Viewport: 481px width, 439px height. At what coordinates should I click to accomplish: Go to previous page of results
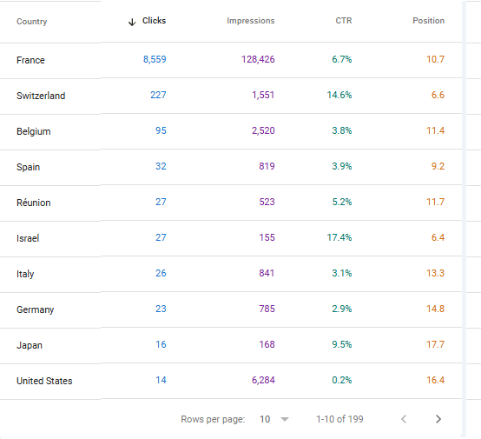coord(404,419)
